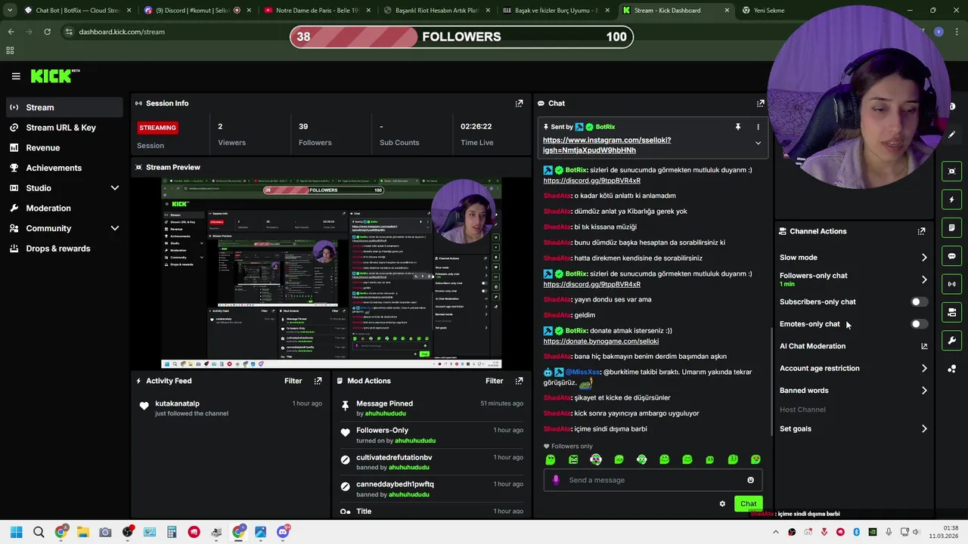Screen dimensions: 968x544
Task: Click the green Chat send button
Action: pyautogui.click(x=748, y=504)
